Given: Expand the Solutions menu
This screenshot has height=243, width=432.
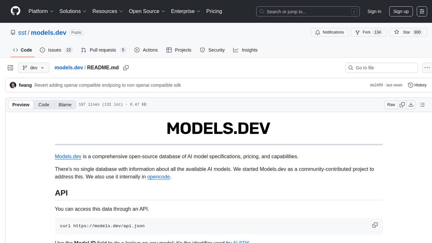Looking at the screenshot, I should tap(73, 11).
